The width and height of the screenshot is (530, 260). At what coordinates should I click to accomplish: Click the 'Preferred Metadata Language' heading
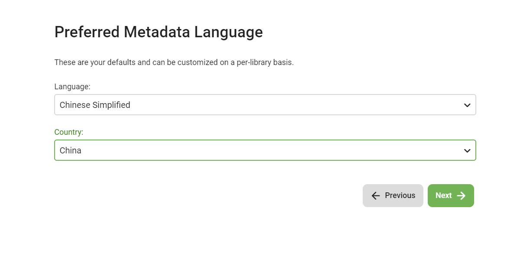pos(159,32)
